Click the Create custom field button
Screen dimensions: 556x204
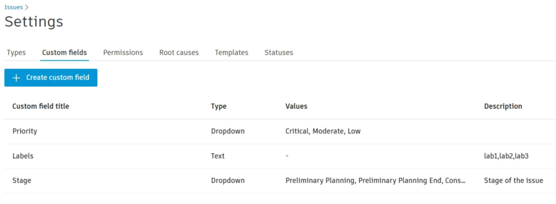(51, 78)
